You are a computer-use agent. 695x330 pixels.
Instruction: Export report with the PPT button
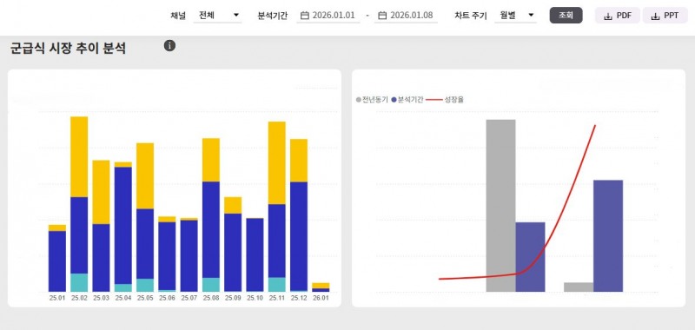(x=665, y=16)
